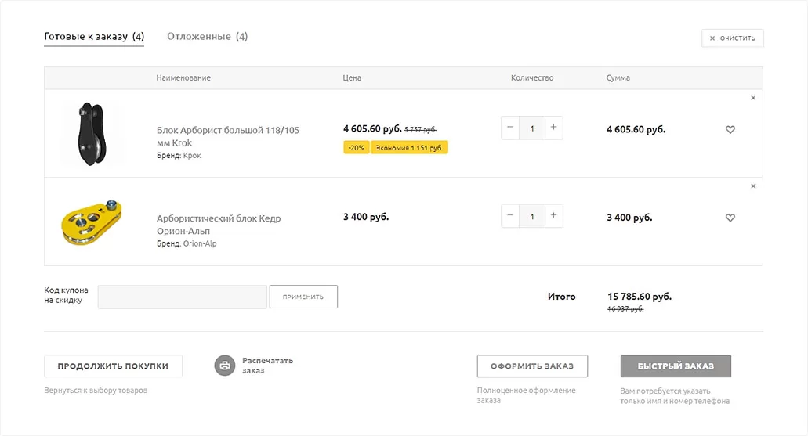Remove Арбористический блок Кедр from cart
The height and width of the screenshot is (436, 808).
753,186
